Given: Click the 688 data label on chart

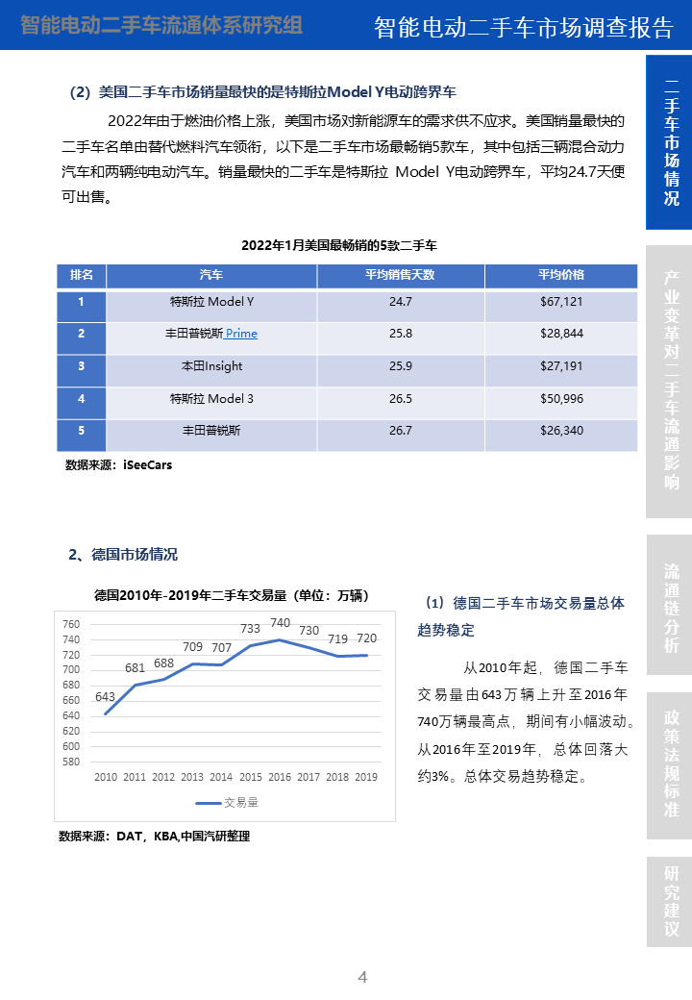Looking at the screenshot, I should [x=163, y=663].
